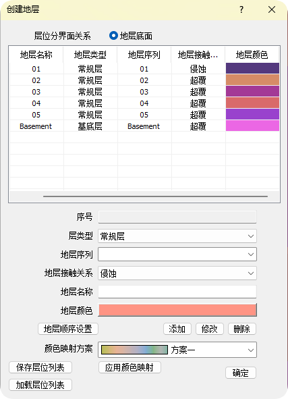Click 保存层位列表 button
Viewport: 288px width, 399px height.
40,367
